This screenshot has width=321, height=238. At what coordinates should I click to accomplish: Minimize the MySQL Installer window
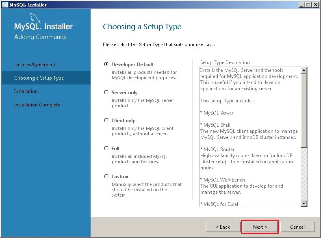coord(301,4)
